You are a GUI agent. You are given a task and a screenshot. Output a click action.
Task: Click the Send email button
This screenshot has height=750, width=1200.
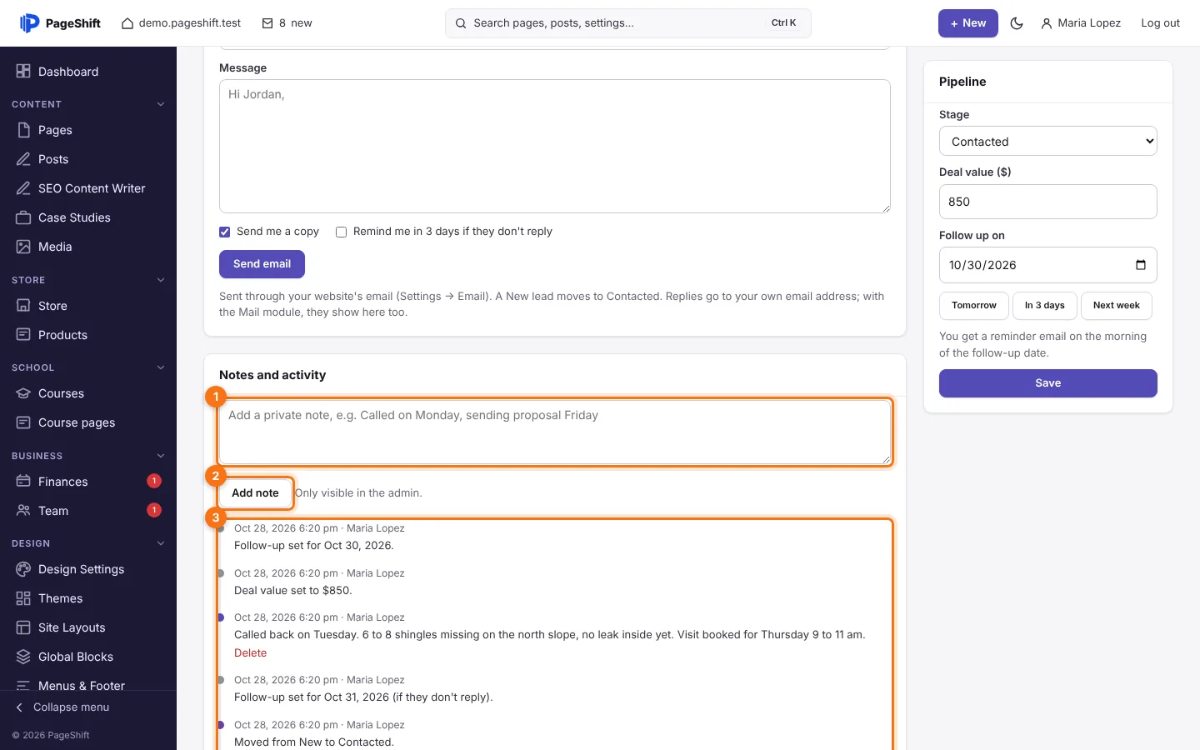tap(262, 264)
